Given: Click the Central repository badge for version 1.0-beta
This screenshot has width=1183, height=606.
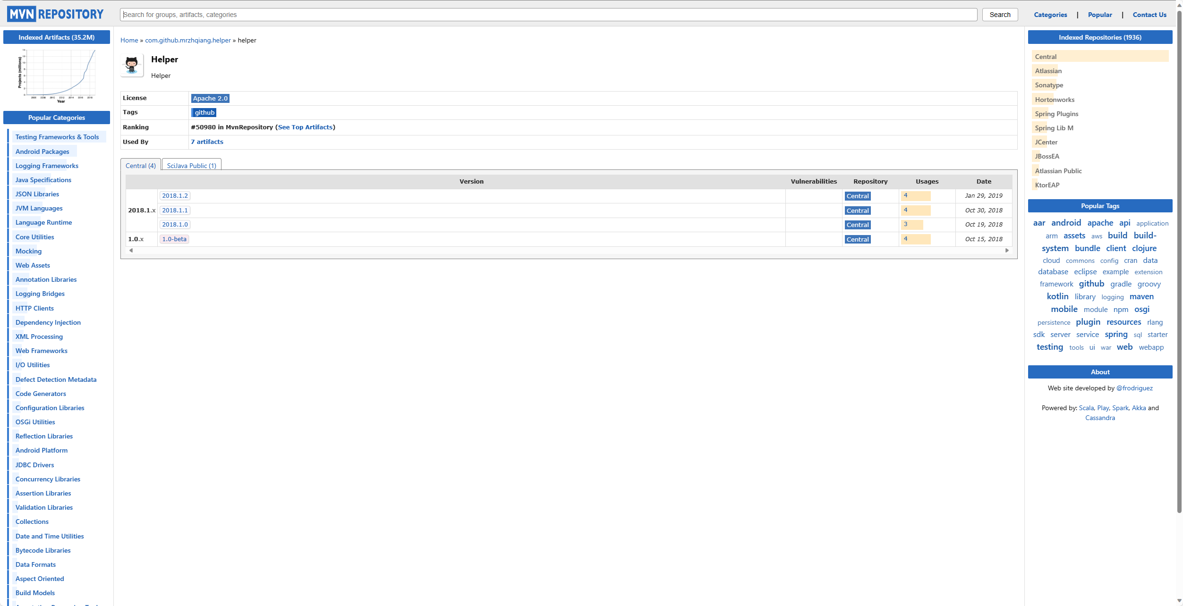Looking at the screenshot, I should (x=858, y=239).
